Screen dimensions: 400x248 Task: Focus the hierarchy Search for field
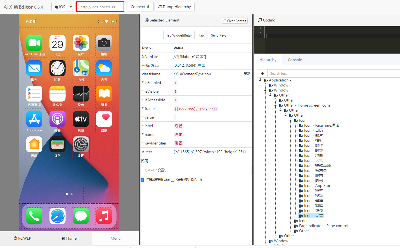[x=333, y=73]
